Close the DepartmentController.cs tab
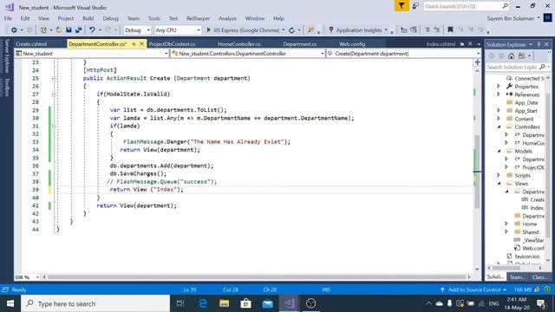 point(141,44)
